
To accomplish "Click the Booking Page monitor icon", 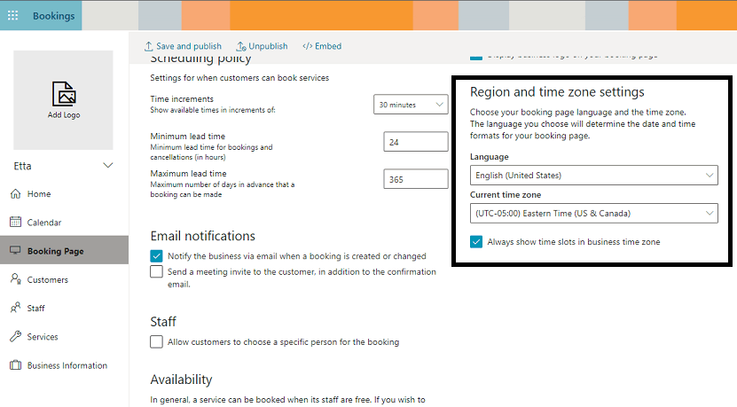I will pyautogui.click(x=15, y=250).
